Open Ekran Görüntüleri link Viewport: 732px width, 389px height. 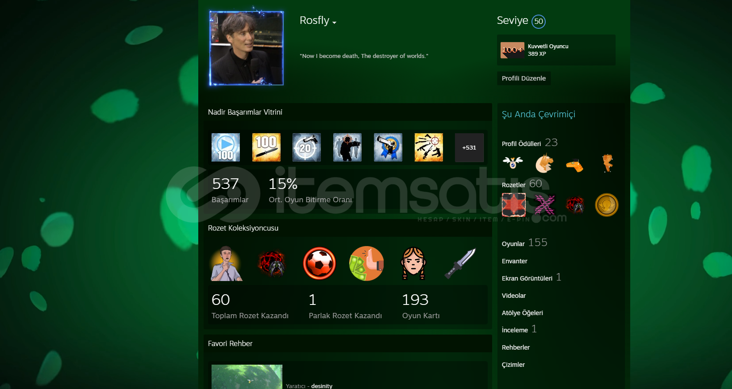click(x=532, y=277)
